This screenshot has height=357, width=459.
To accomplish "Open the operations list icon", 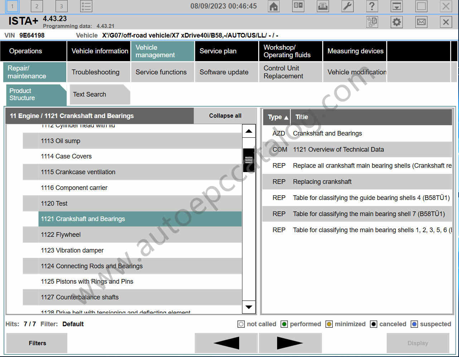I will pos(86,6).
